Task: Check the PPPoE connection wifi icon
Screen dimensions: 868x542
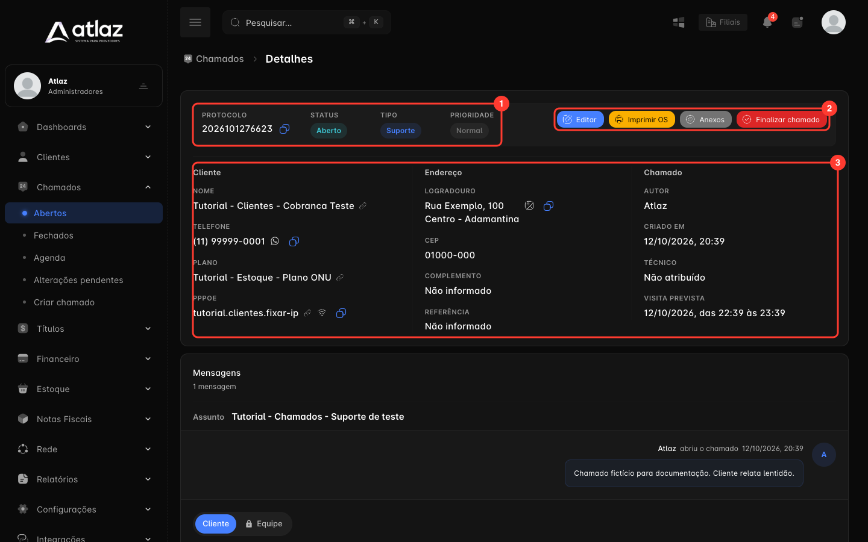Action: (x=322, y=313)
